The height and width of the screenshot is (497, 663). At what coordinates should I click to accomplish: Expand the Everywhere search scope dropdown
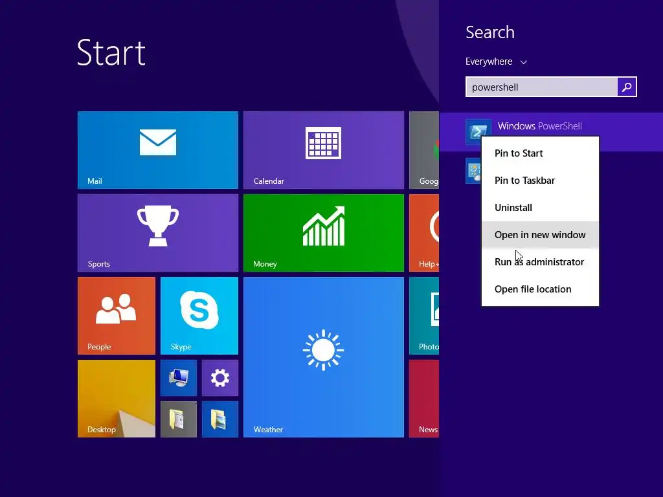(x=496, y=61)
